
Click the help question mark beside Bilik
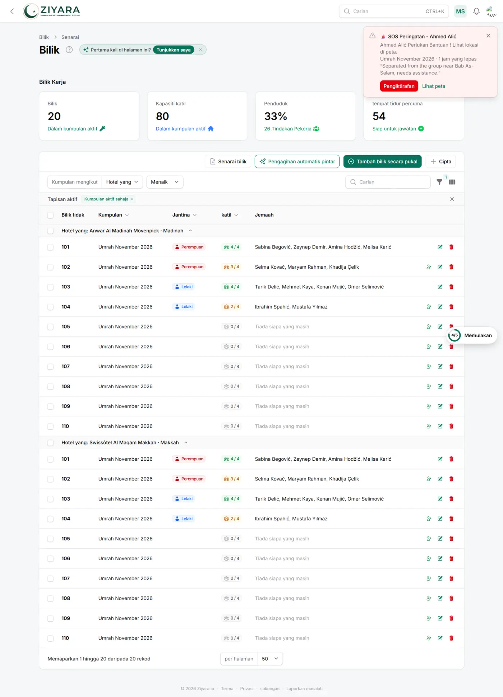coord(69,50)
